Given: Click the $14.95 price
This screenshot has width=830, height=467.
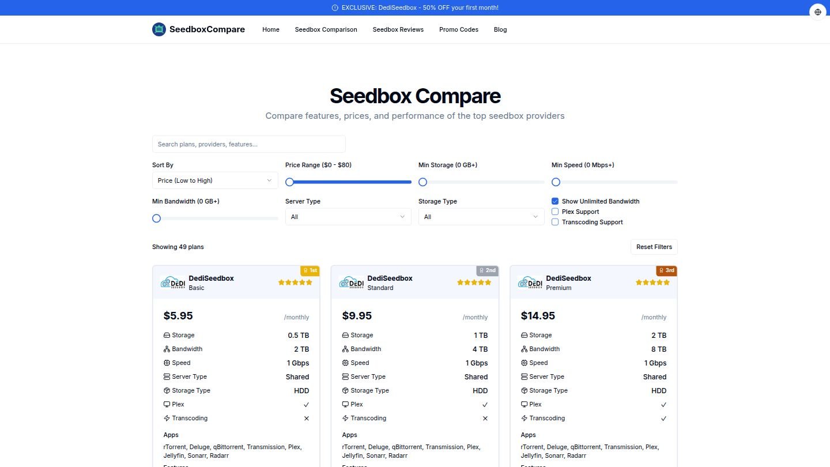Looking at the screenshot, I should (x=538, y=316).
